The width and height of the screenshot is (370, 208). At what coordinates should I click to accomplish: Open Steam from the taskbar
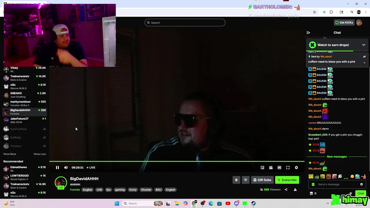click(x=253, y=203)
